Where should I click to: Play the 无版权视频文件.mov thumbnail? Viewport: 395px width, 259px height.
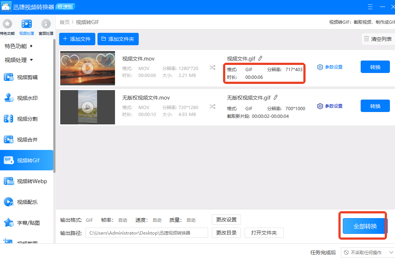tap(88, 107)
